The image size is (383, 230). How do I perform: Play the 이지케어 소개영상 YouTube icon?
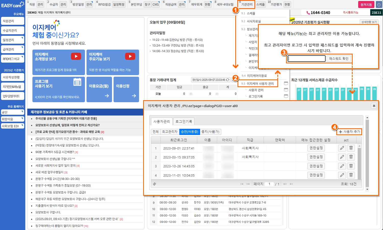pos(76,56)
